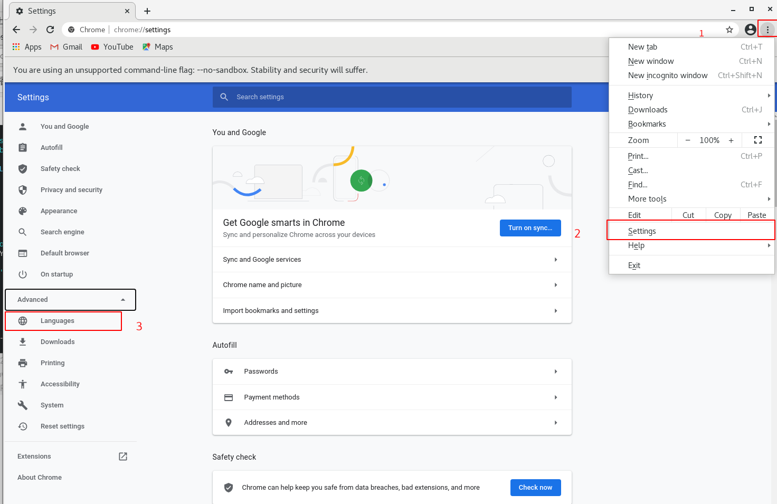Viewport: 777px width, 504px height.
Task: Click the browser back arrow
Action: 16,30
